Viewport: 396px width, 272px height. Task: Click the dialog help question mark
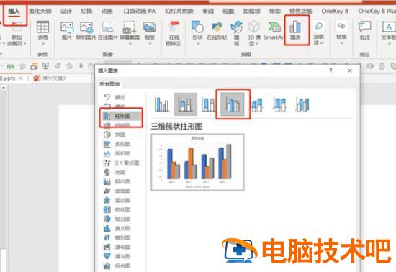pyautogui.click(x=330, y=71)
